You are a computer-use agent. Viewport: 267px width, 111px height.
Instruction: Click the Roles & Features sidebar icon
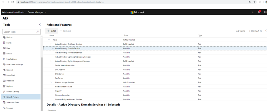pyautogui.click(x=4, y=97)
